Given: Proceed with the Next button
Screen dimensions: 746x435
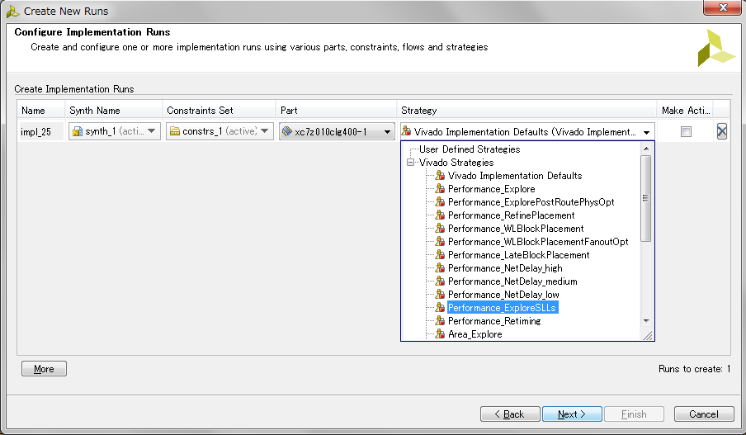Looking at the screenshot, I should [572, 414].
